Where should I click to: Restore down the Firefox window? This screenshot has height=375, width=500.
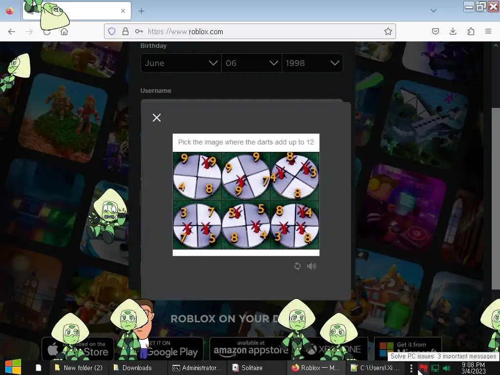pyautogui.click(x=481, y=6)
